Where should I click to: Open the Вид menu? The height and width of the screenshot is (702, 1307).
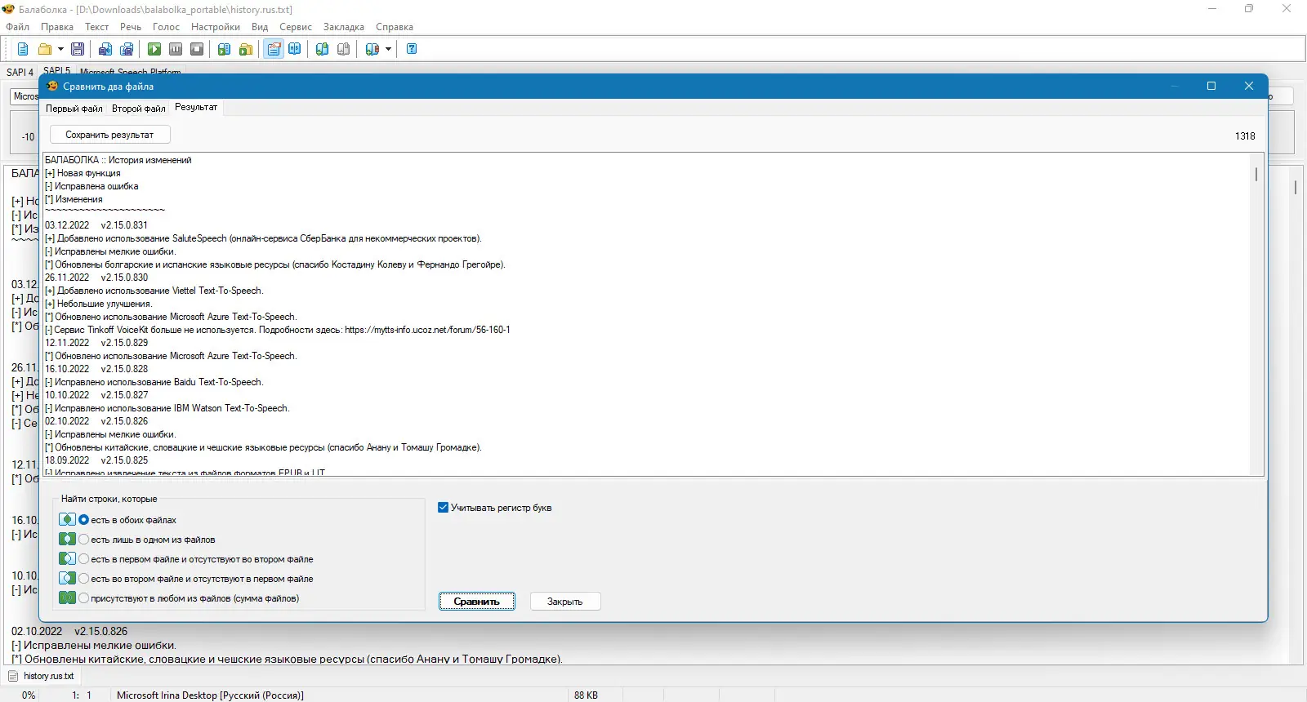[x=260, y=27]
